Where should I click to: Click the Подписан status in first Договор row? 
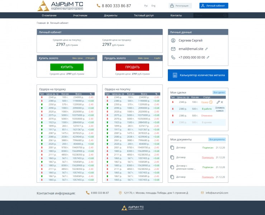click(208, 148)
